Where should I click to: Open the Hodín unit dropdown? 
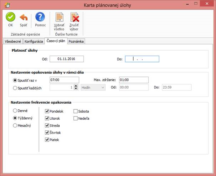(93, 87)
